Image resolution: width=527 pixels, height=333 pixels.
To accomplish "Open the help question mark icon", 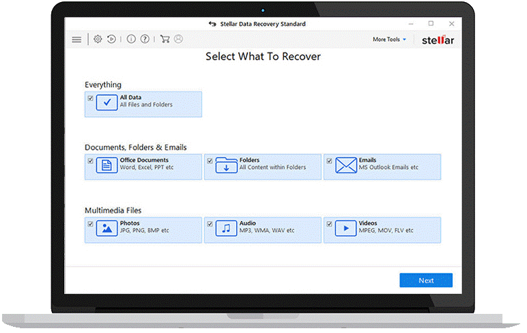I will click(145, 40).
